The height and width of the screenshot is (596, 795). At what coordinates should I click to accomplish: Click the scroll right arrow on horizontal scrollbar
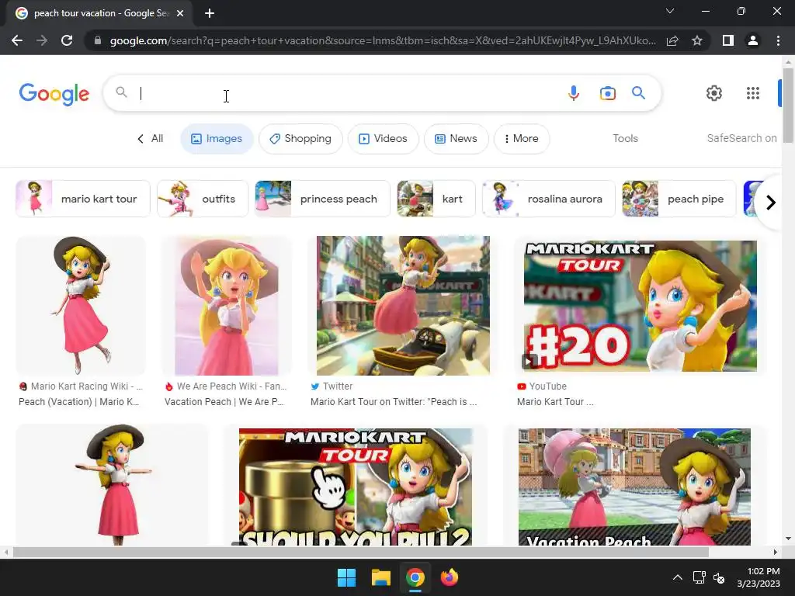pos(776,552)
